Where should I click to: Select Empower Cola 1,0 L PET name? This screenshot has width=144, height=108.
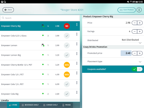[12, 75]
